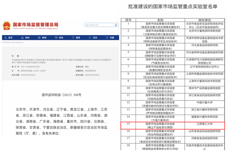Select the row 15 lab name (稀土产品检测与溯源)

(160, 126)
